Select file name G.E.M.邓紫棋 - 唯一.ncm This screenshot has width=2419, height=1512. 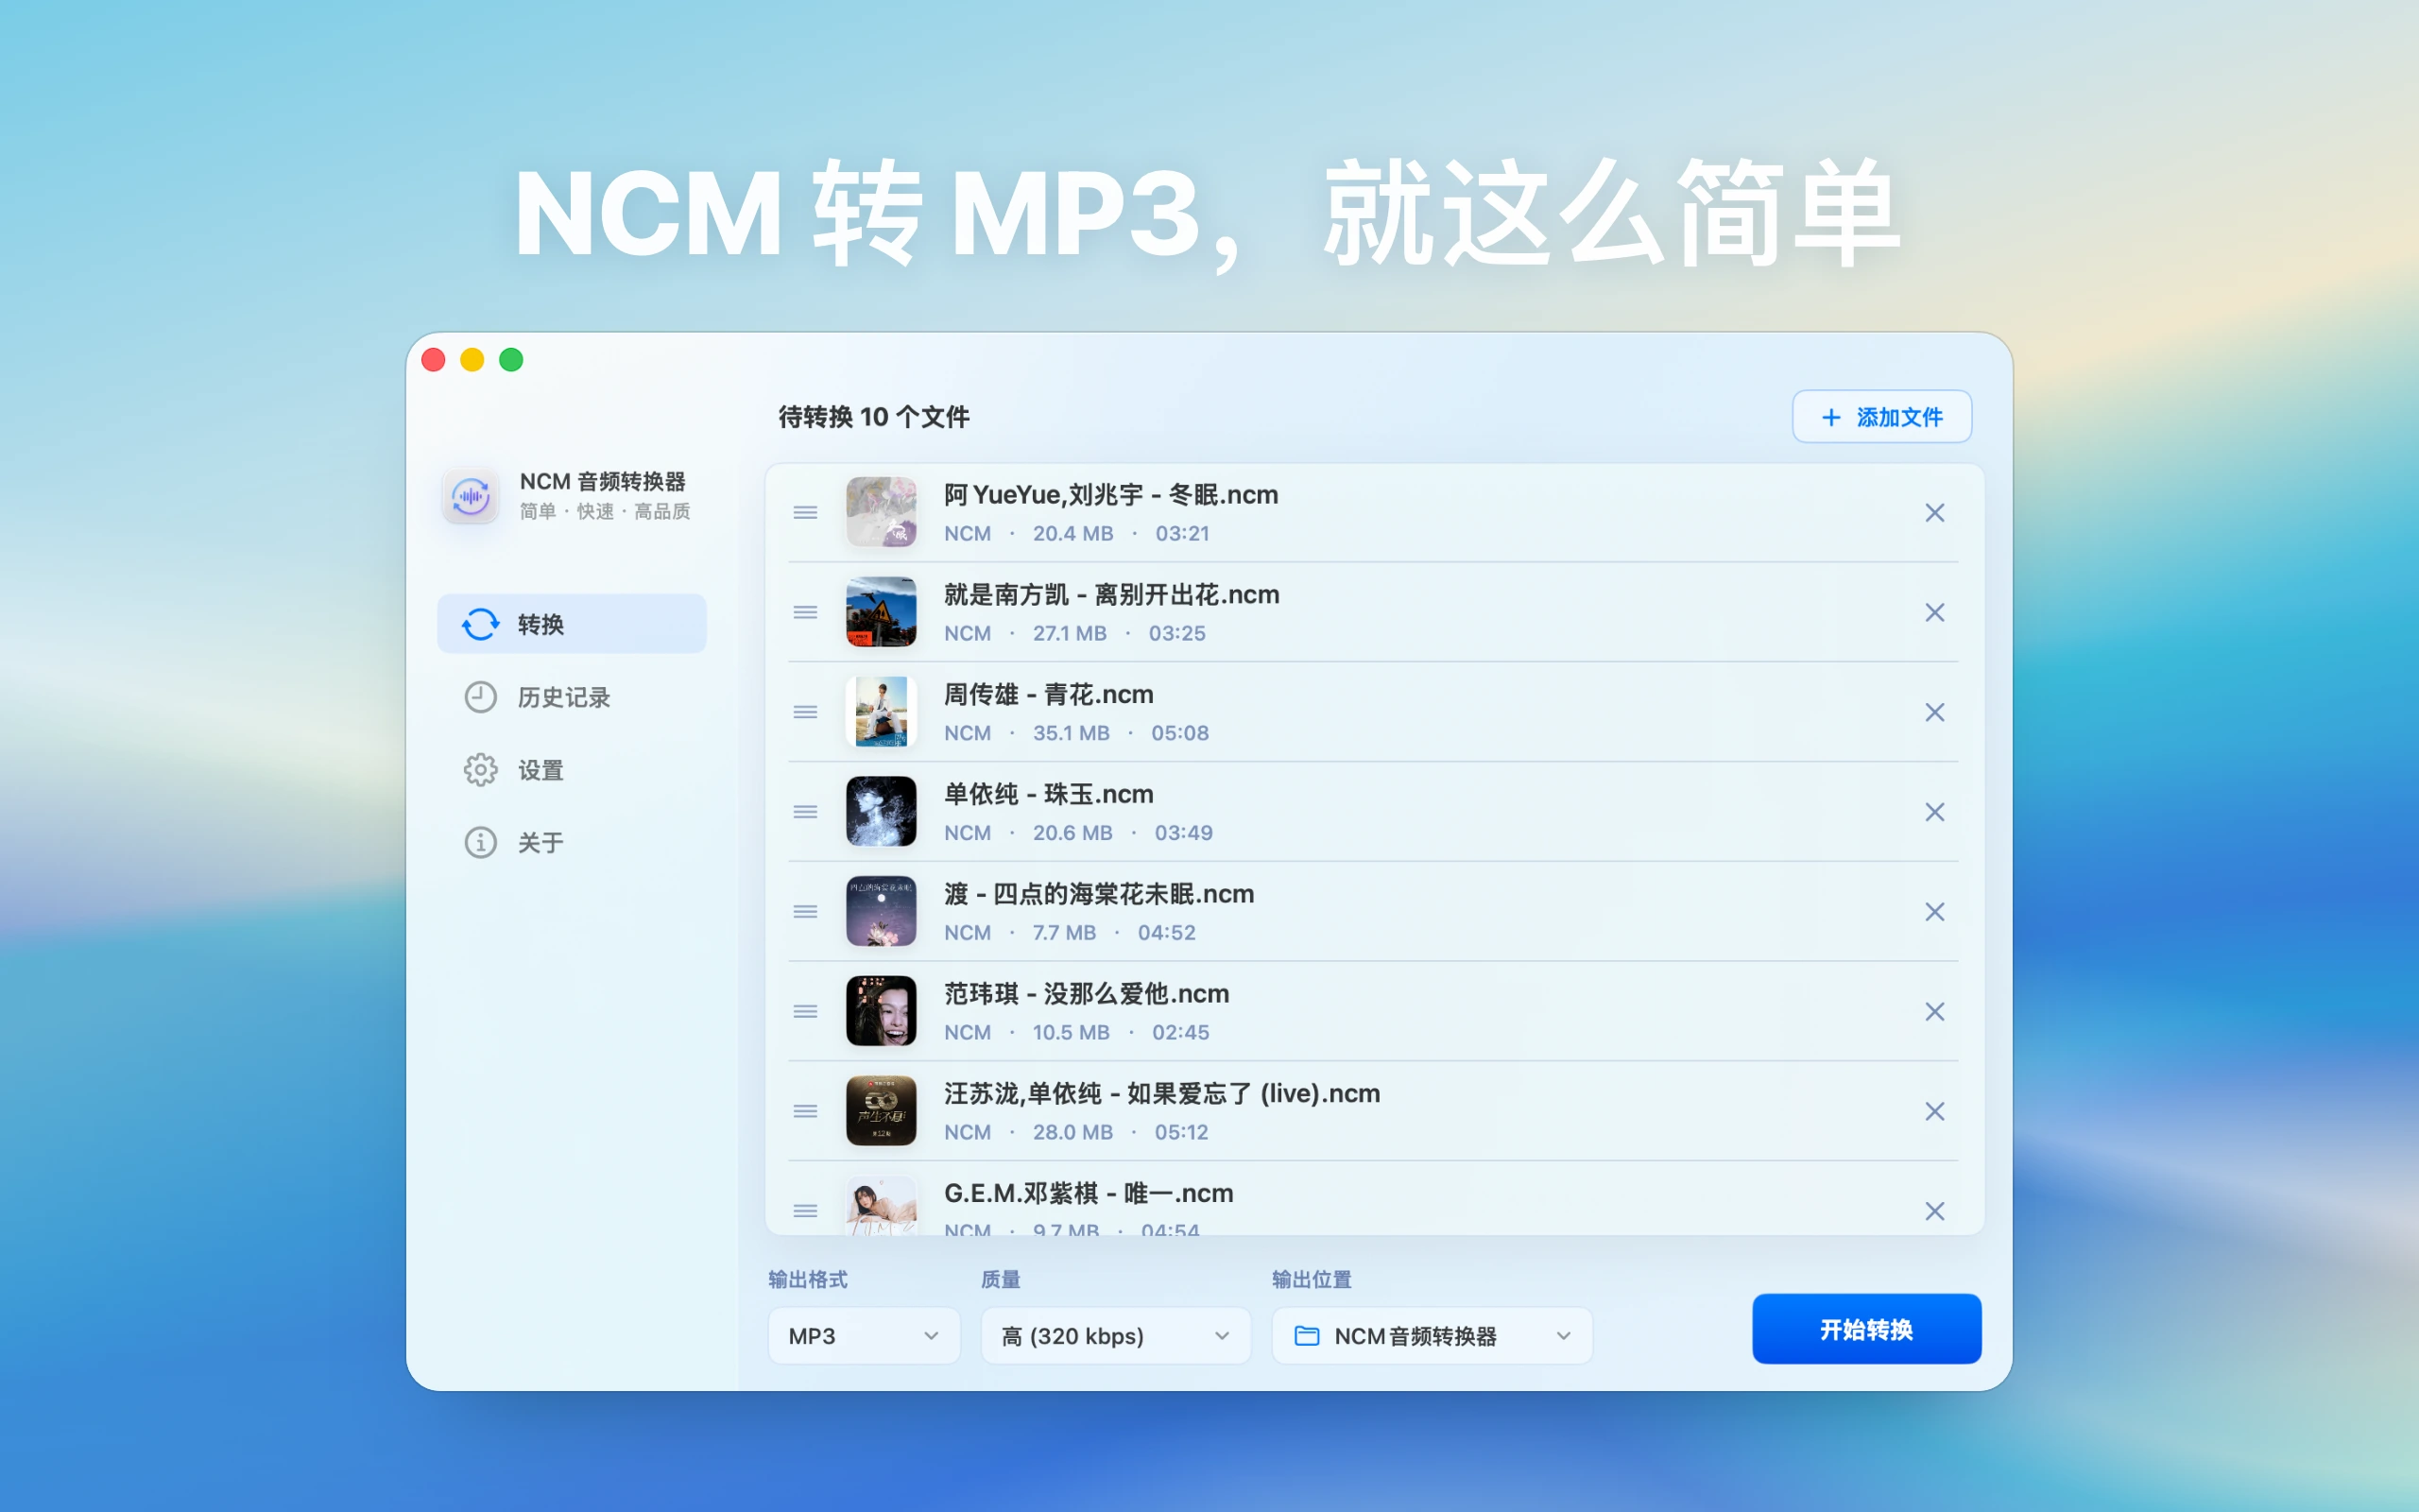(x=1089, y=1194)
